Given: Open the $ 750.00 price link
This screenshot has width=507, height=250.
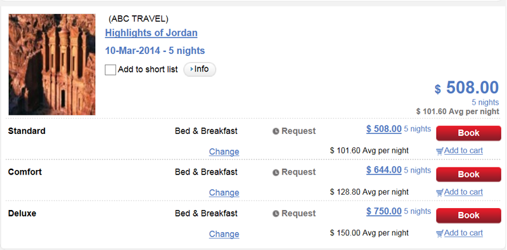Looking at the screenshot, I should [x=384, y=211].
